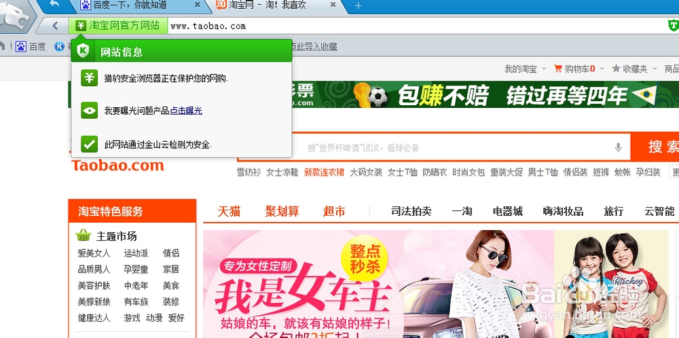Click the eye icon beside report product text

pyautogui.click(x=89, y=111)
